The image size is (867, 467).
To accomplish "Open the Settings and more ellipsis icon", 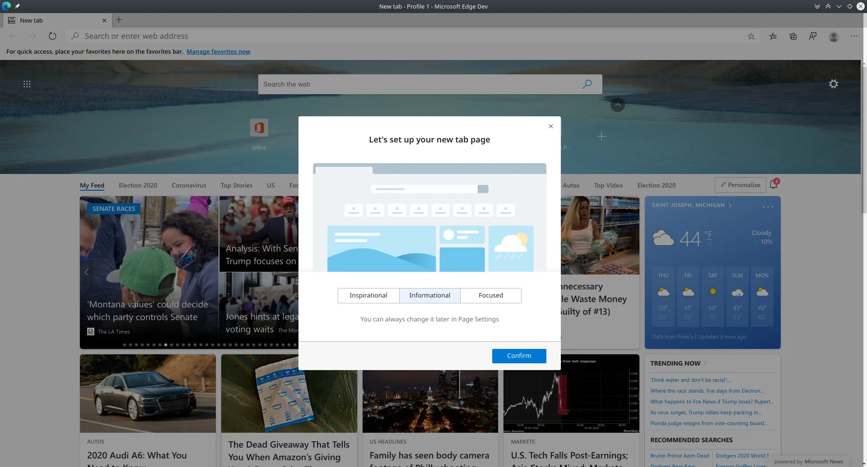I will 854,36.
